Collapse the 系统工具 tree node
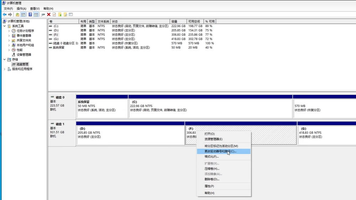356x200 pixels. click(x=4, y=26)
